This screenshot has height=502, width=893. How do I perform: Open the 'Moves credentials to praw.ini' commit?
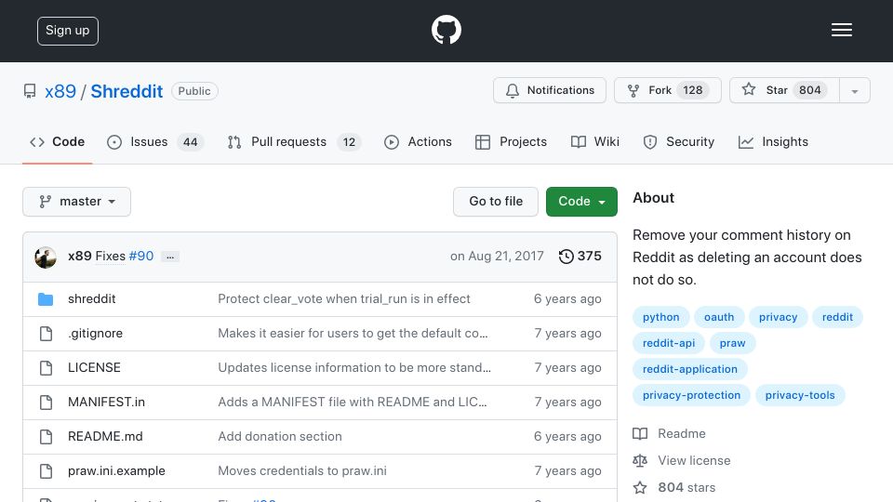(302, 471)
